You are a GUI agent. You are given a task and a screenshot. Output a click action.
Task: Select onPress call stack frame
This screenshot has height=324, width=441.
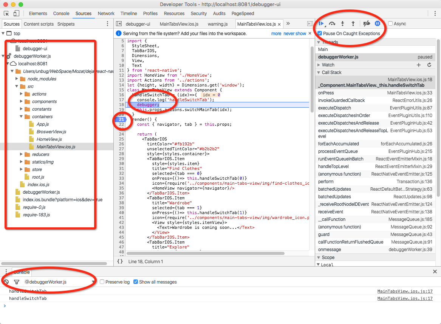coord(375,93)
